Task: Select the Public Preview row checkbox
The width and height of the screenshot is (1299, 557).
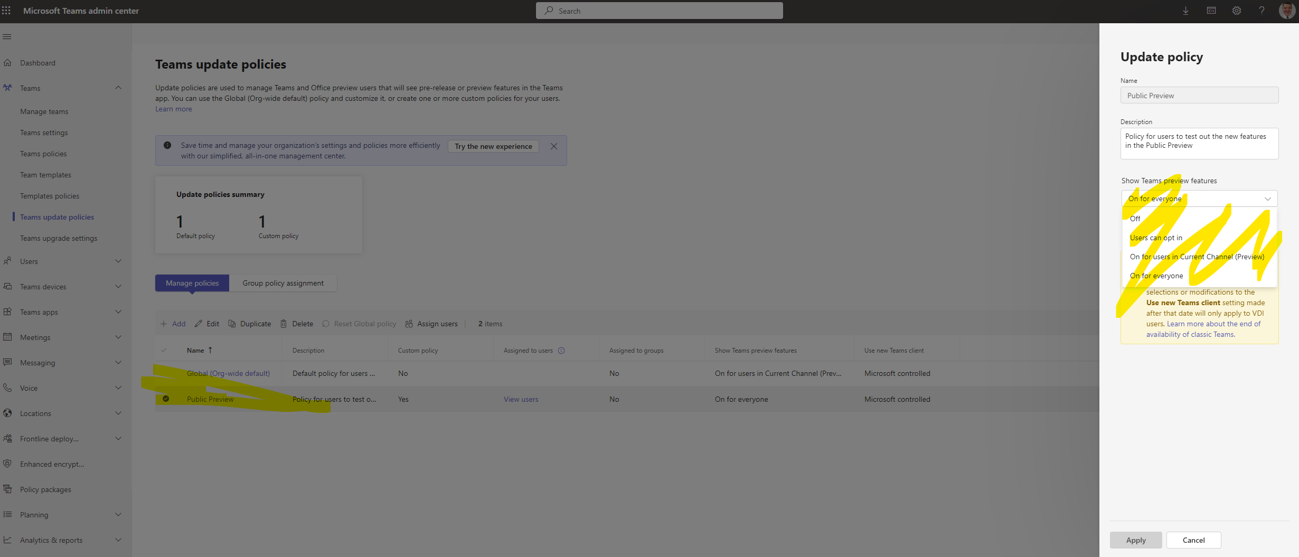Action: [166, 399]
